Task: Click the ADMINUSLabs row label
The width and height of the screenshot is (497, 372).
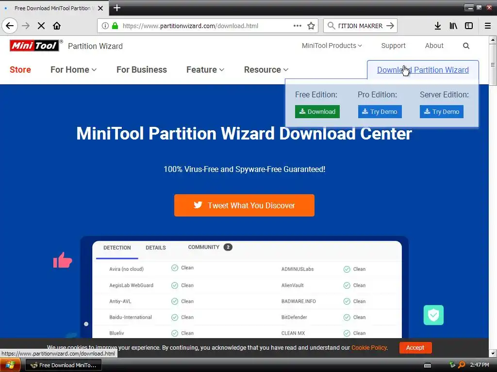Action: 298,269
